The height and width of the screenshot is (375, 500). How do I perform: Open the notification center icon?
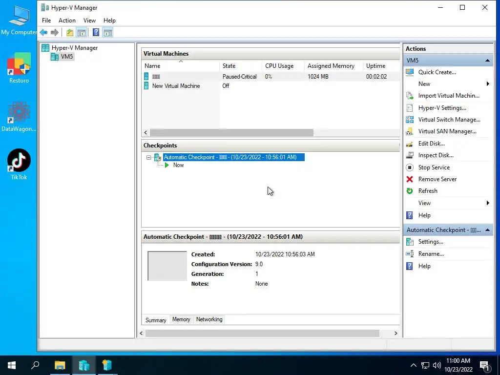484,366
